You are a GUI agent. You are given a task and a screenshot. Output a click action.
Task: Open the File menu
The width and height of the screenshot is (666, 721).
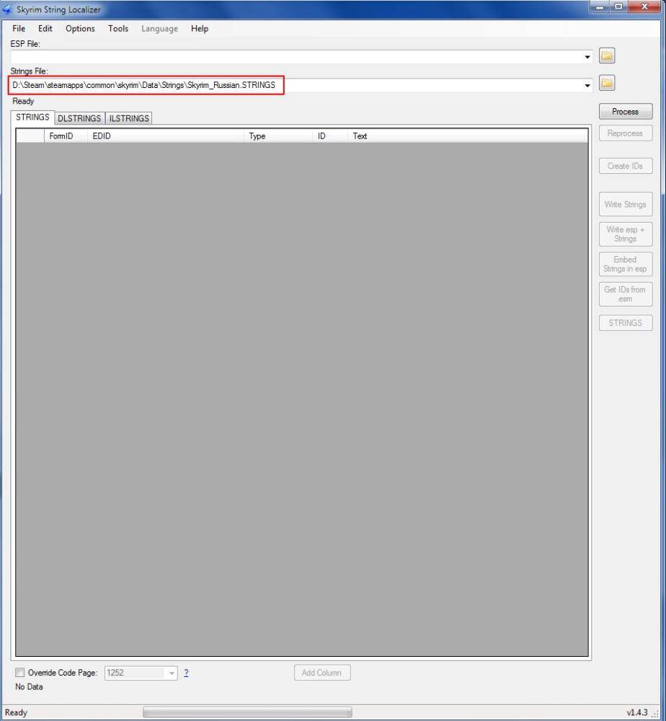(x=19, y=29)
